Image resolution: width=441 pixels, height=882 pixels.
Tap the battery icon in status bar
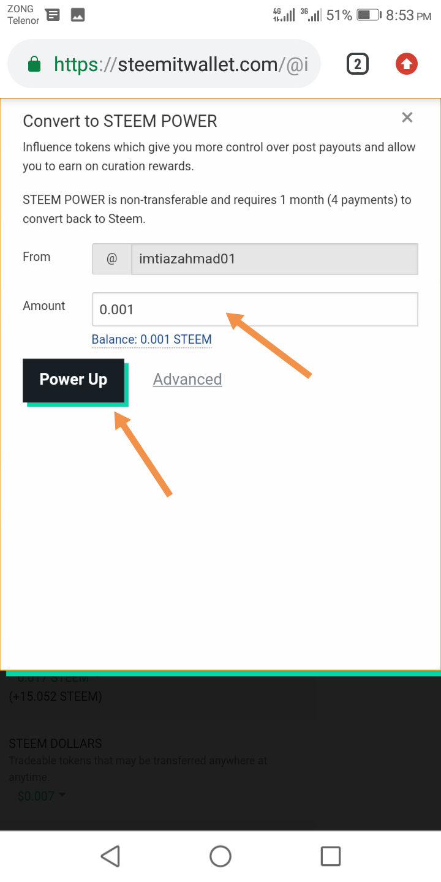coord(369,15)
